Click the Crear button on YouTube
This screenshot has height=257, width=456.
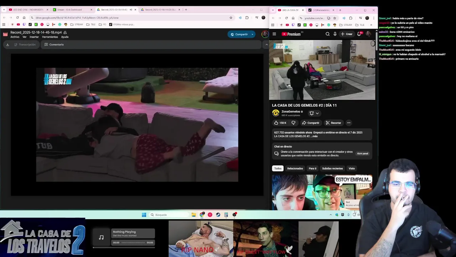347,34
